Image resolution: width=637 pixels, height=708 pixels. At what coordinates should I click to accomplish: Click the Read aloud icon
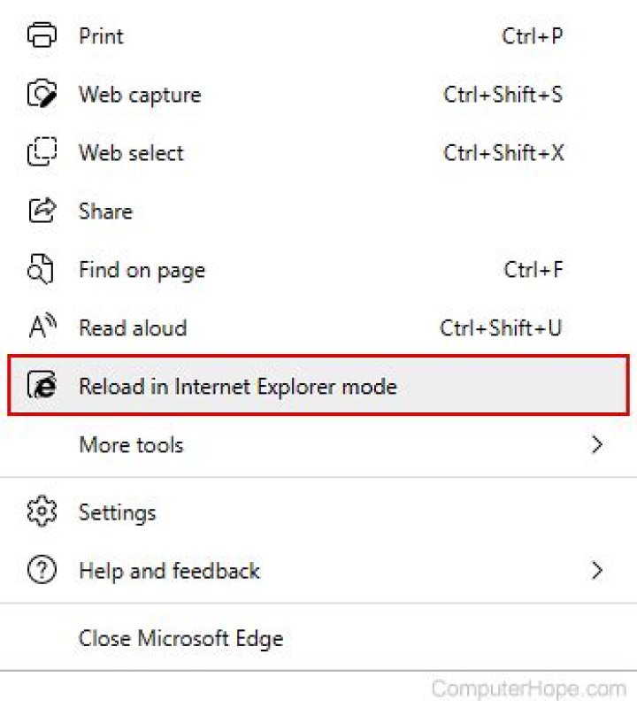click(x=42, y=328)
